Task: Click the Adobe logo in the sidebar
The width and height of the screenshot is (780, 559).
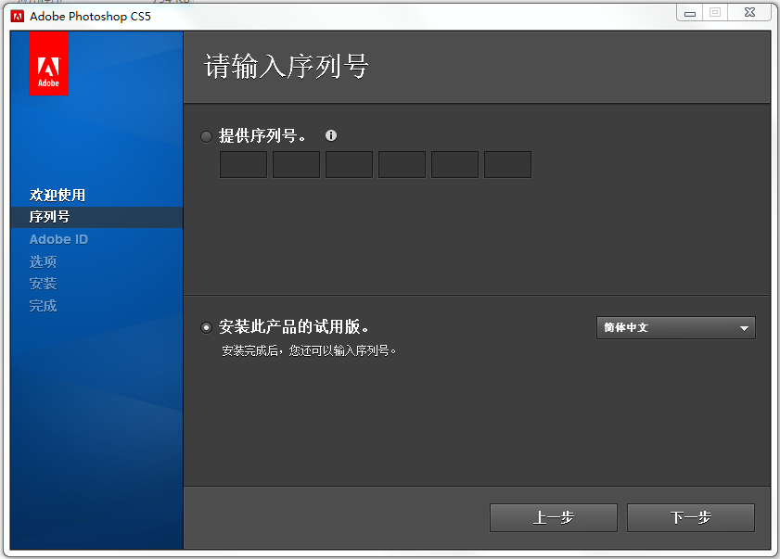Action: (48, 63)
